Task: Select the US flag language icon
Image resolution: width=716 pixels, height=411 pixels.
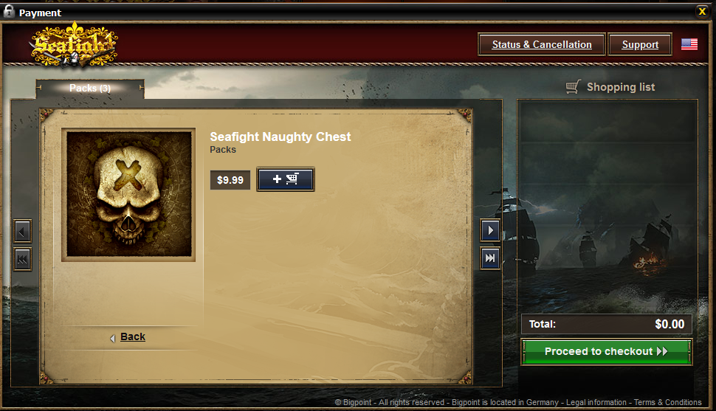Action: point(689,44)
